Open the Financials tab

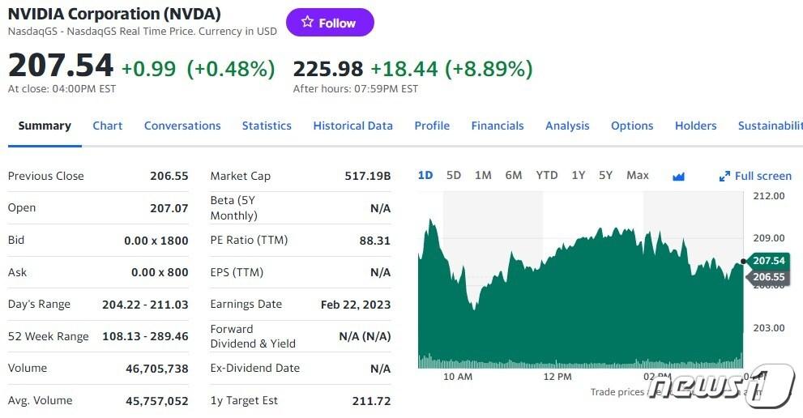[x=498, y=126]
